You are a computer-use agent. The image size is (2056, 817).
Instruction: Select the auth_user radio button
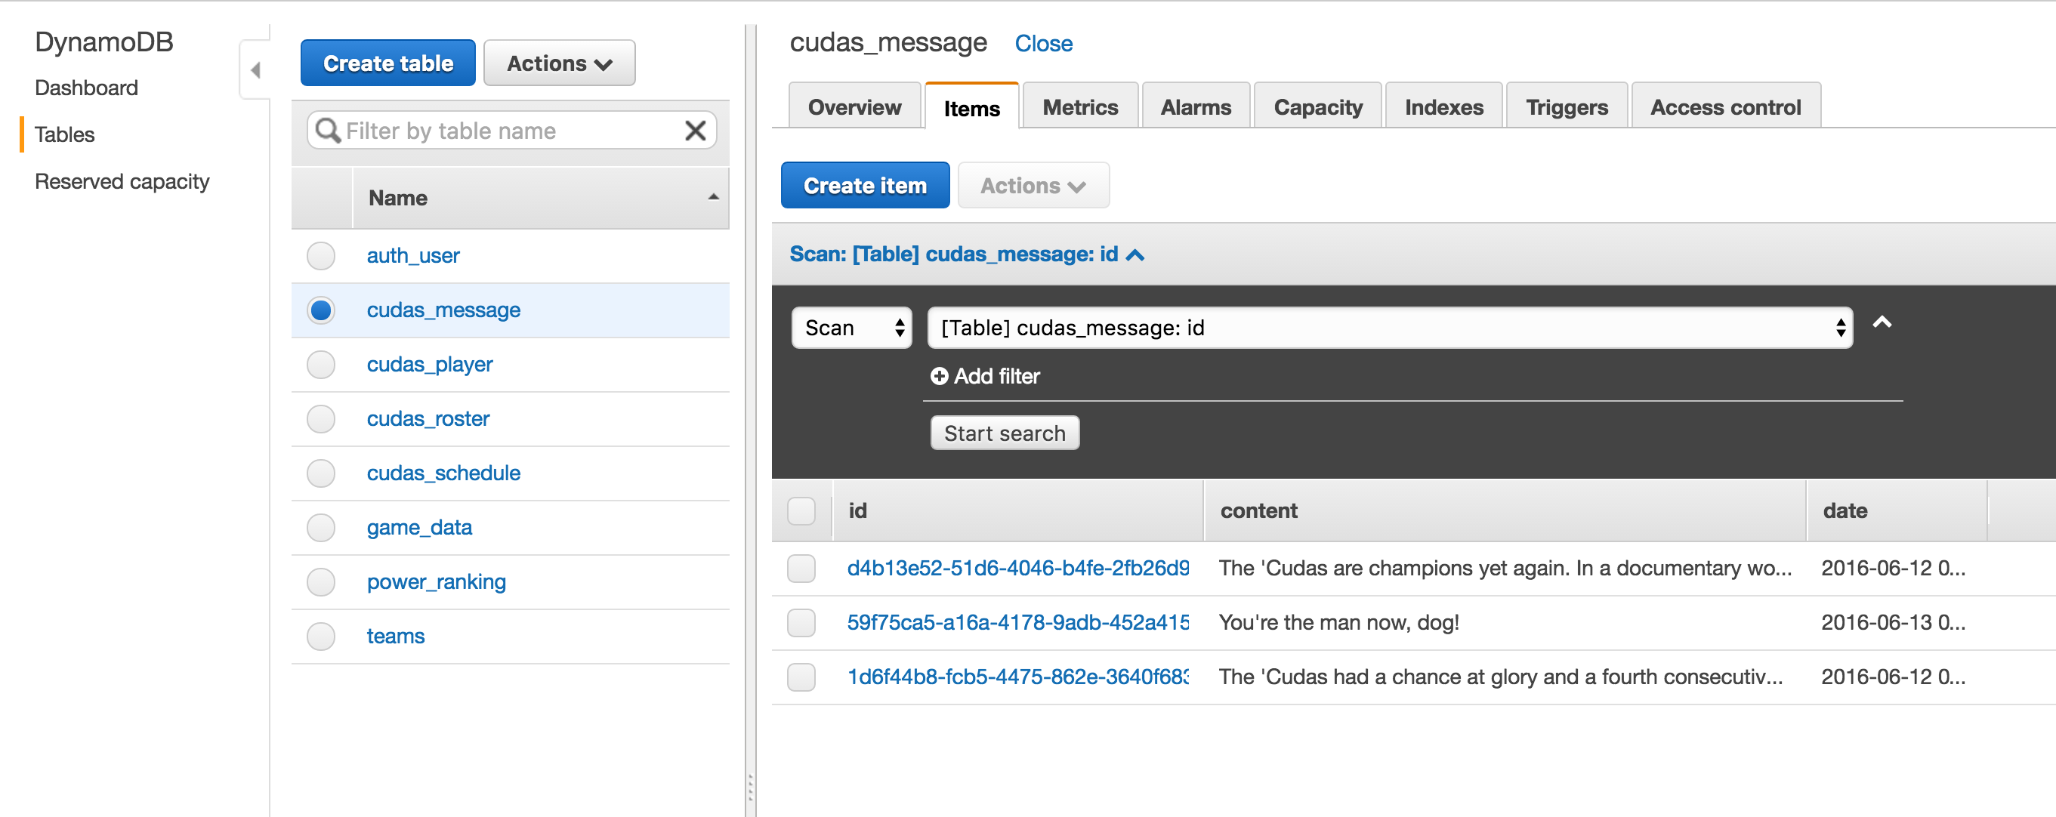321,256
